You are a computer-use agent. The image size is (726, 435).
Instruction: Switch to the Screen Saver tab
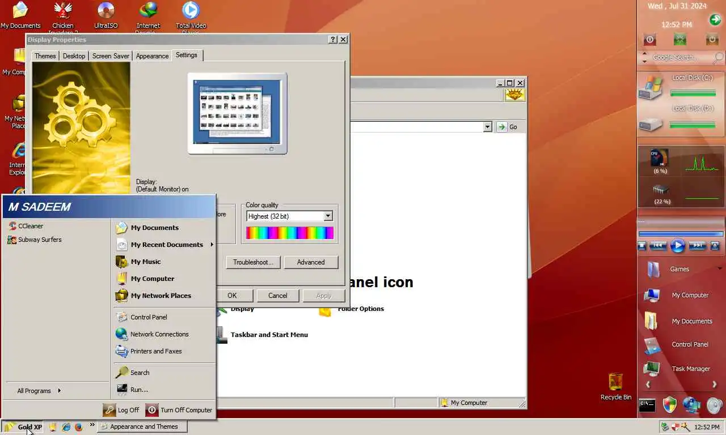pyautogui.click(x=111, y=56)
